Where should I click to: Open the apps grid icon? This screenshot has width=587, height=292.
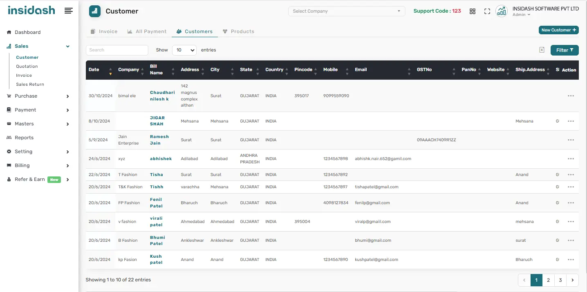coord(473,11)
